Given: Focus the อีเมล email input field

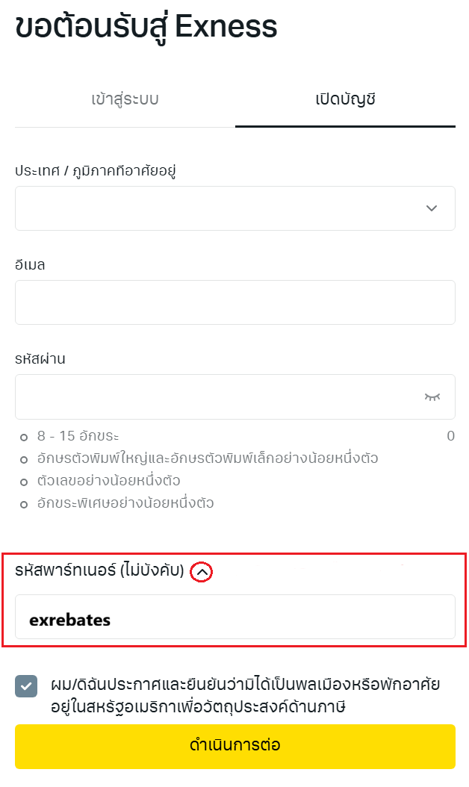Looking at the screenshot, I should coord(234,302).
